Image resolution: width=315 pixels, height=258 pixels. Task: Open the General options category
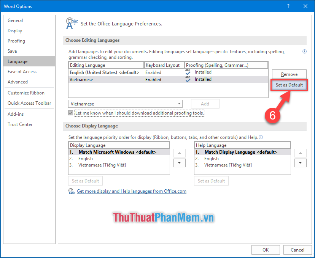[x=29, y=20]
